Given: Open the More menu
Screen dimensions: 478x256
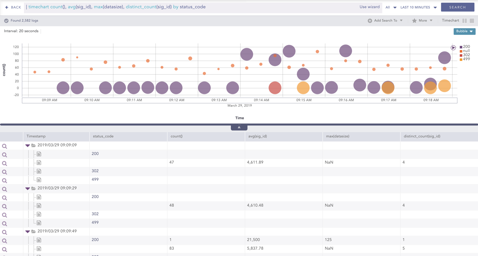Looking at the screenshot, I should (x=423, y=21).
